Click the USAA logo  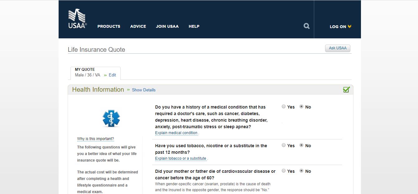(x=77, y=18)
